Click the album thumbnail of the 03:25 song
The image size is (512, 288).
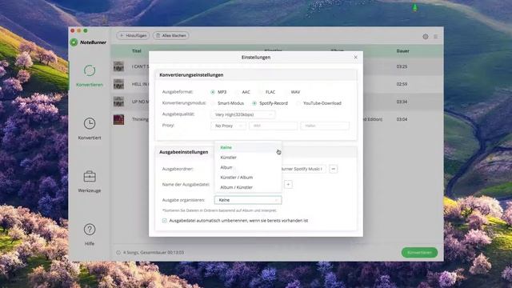(118, 66)
